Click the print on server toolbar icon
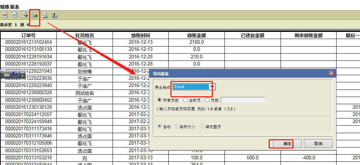The height and width of the screenshot is (165, 360). 55,15
